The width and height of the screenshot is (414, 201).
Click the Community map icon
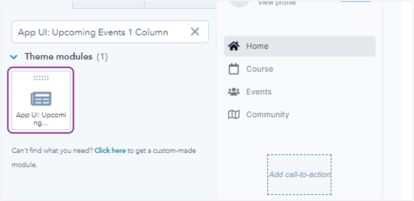pyautogui.click(x=234, y=115)
